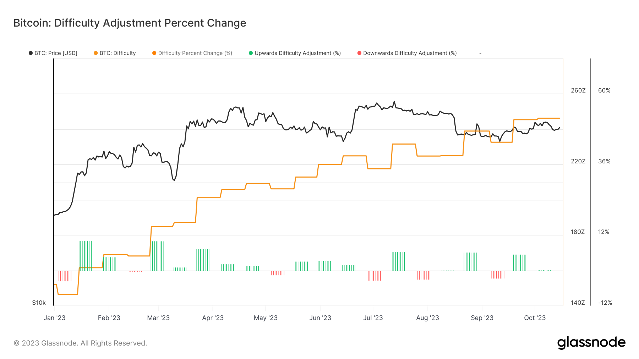Click the orange BTC Difficulty legend dot
The height and width of the screenshot is (359, 639).
coord(95,53)
